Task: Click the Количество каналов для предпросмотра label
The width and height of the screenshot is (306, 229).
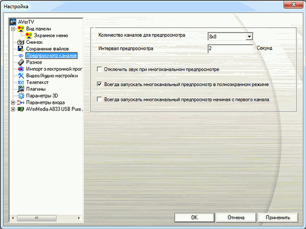Action: coord(142,35)
